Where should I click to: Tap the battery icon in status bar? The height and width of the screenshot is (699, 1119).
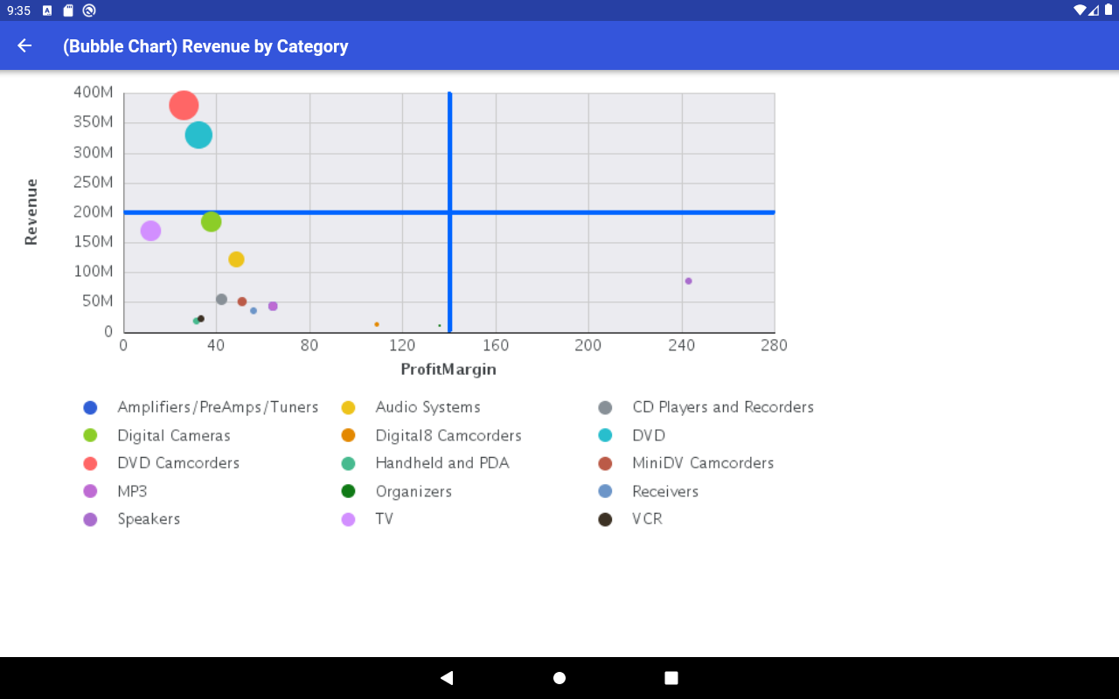pyautogui.click(x=1108, y=10)
